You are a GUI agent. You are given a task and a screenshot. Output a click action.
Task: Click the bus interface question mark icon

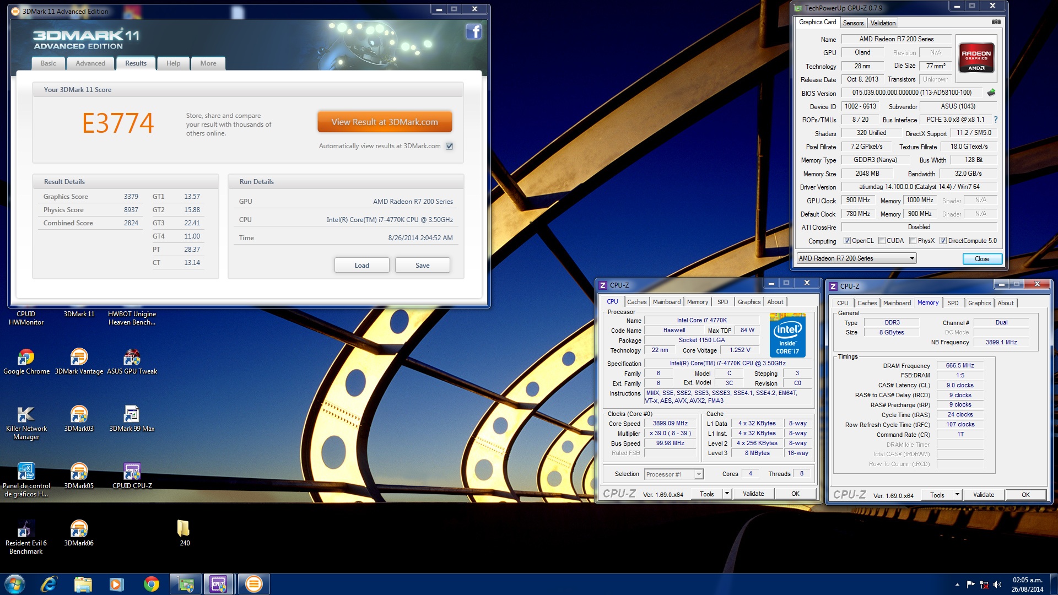(x=996, y=120)
